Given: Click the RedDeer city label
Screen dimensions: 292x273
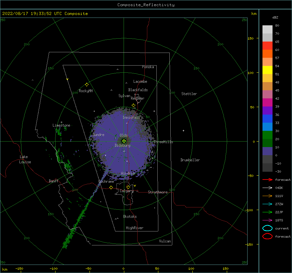Looking at the screenshot, I should 138,98.
